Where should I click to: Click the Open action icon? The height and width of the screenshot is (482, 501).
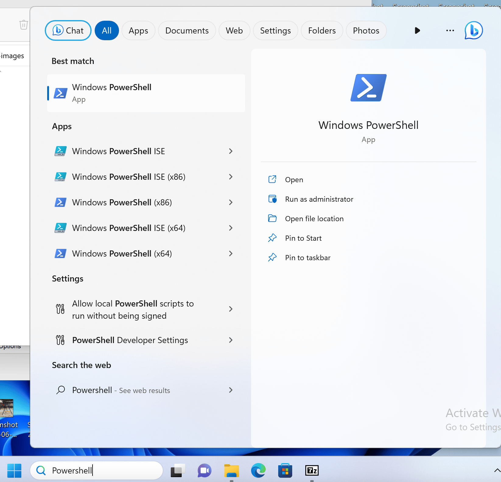coord(272,179)
